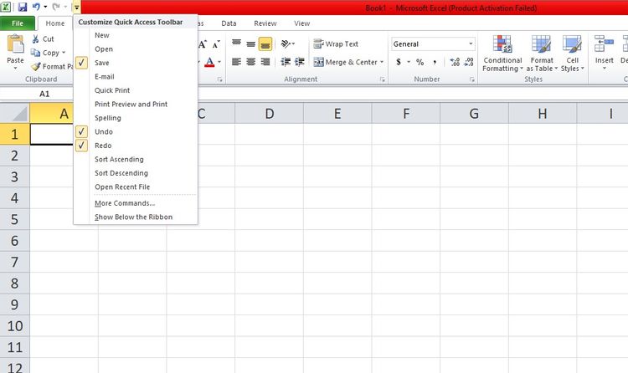
Task: Enable New in Quick Access menu
Action: (x=102, y=35)
